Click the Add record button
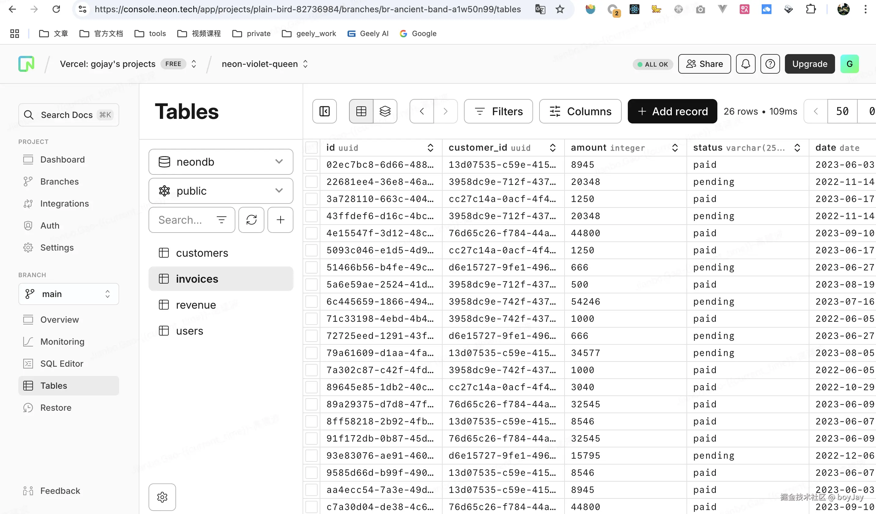The image size is (876, 514). 672,111
